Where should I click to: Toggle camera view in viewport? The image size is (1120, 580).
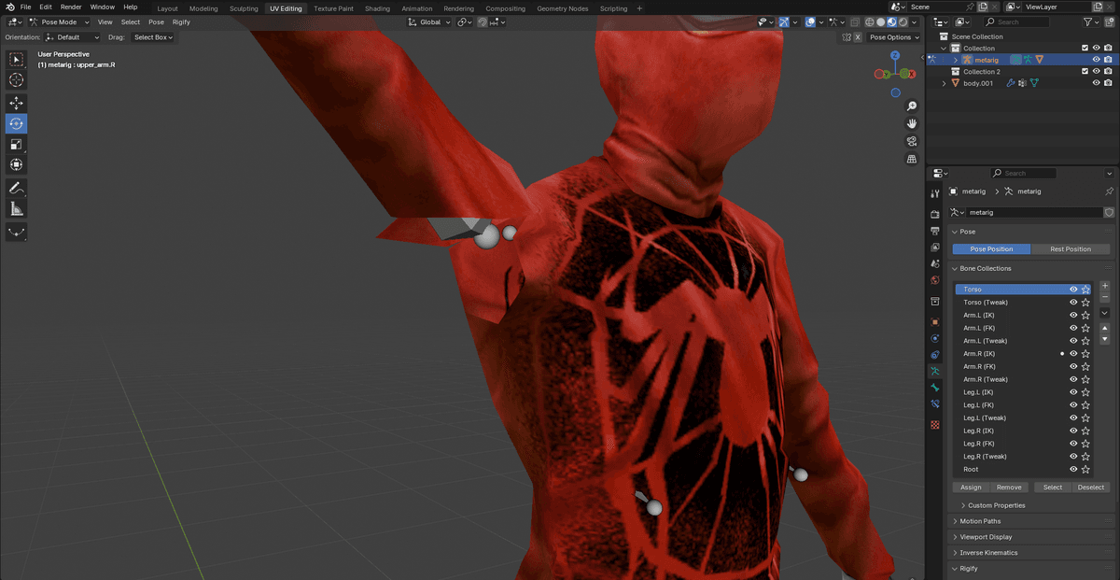point(911,141)
